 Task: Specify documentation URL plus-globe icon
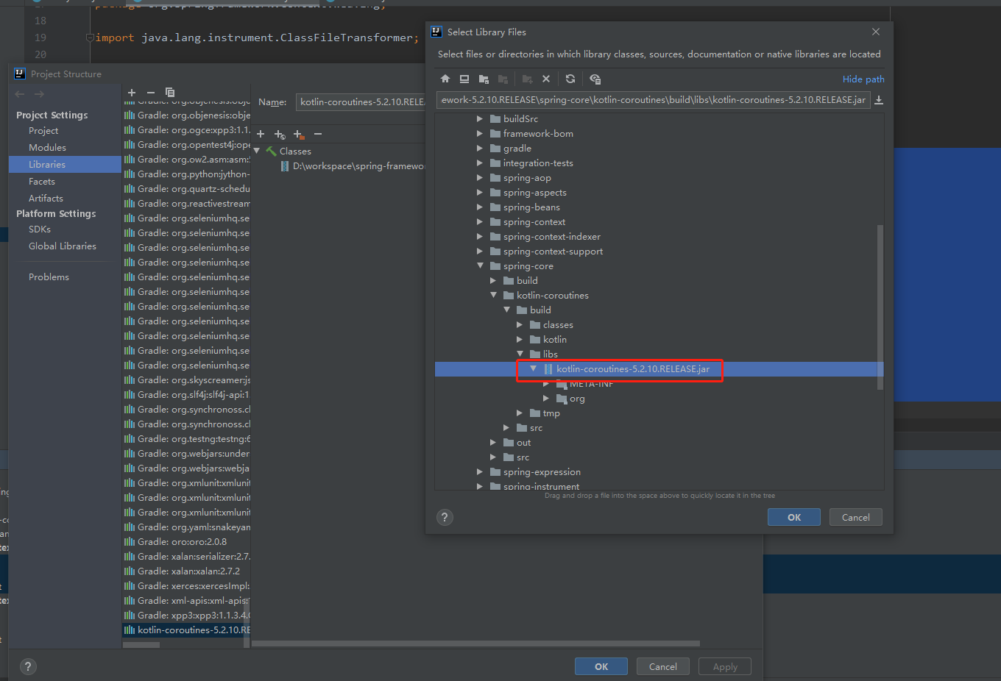tap(280, 134)
